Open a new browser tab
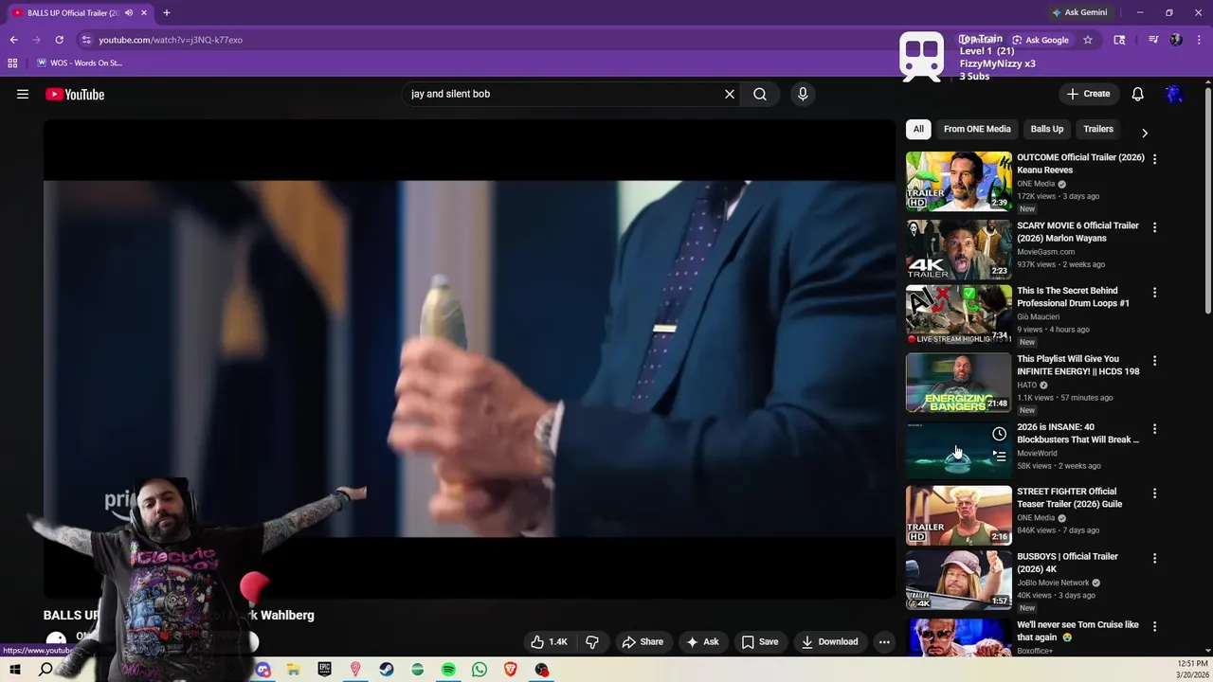The width and height of the screenshot is (1213, 682). 167,12
